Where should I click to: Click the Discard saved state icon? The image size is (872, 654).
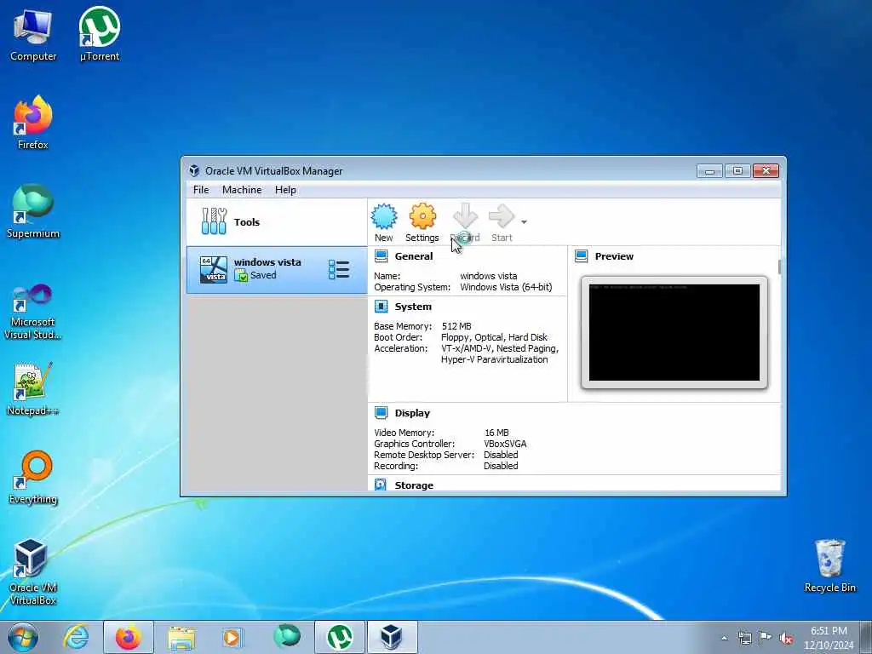[x=465, y=222]
